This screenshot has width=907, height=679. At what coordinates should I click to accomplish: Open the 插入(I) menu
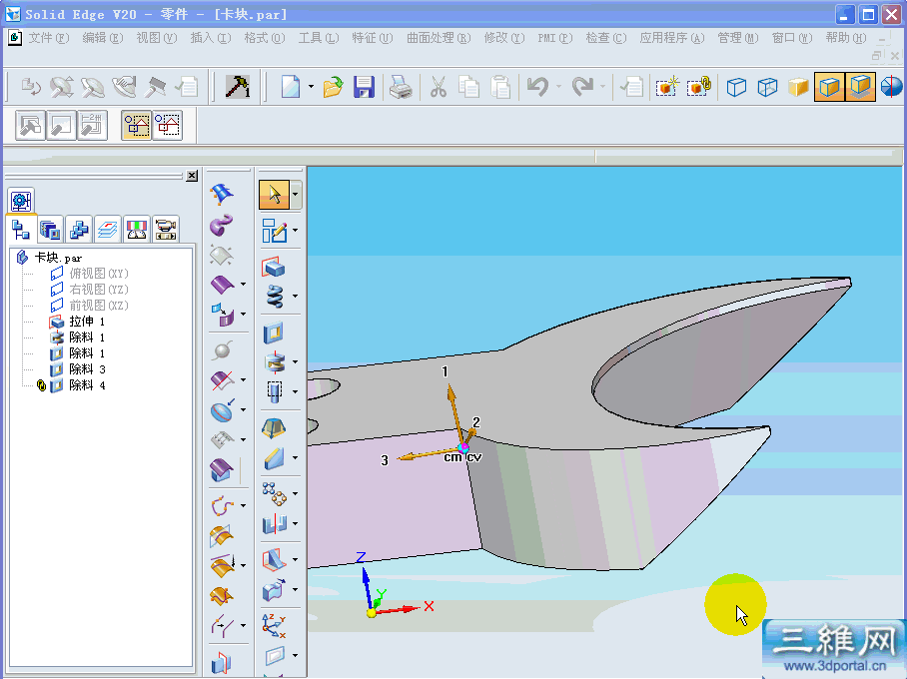(211, 38)
